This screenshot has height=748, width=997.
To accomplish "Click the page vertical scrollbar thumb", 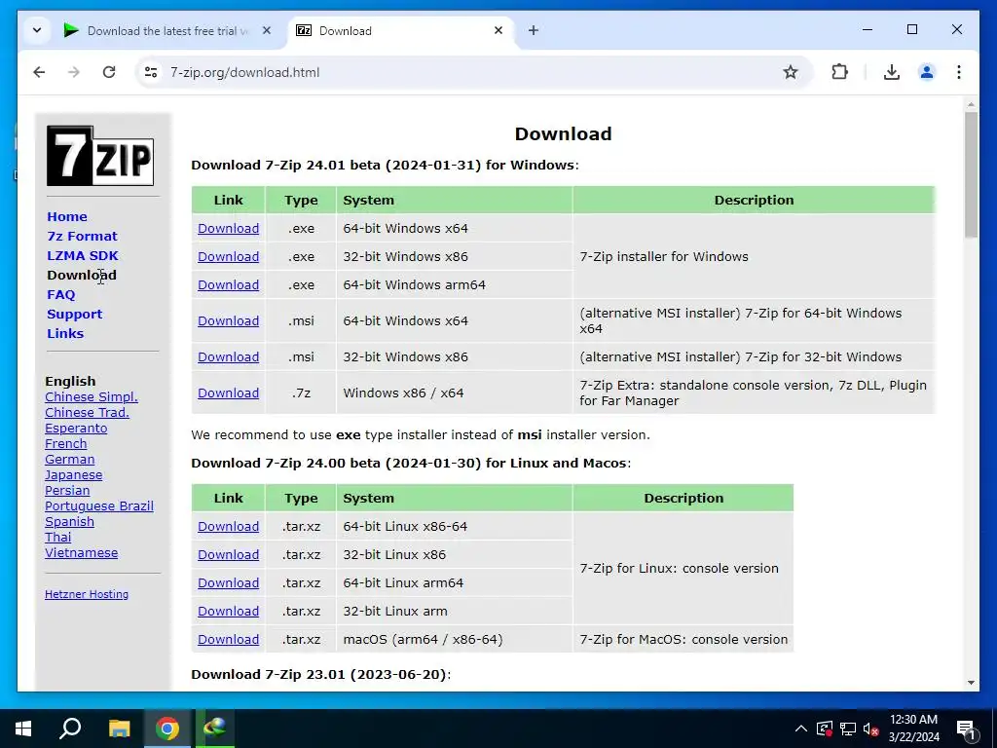I will pos(971,175).
